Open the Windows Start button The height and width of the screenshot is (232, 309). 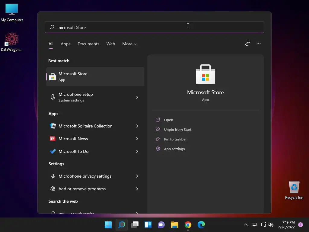tap(108, 225)
